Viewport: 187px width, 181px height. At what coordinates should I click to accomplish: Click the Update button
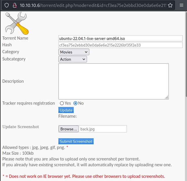pos(66,110)
